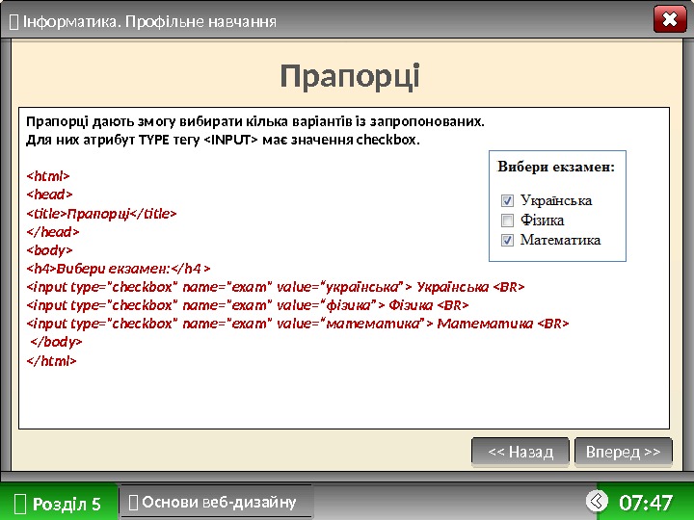This screenshot has height=520, width=694.
Task: Go back with the << Назад button
Action: coord(520,452)
